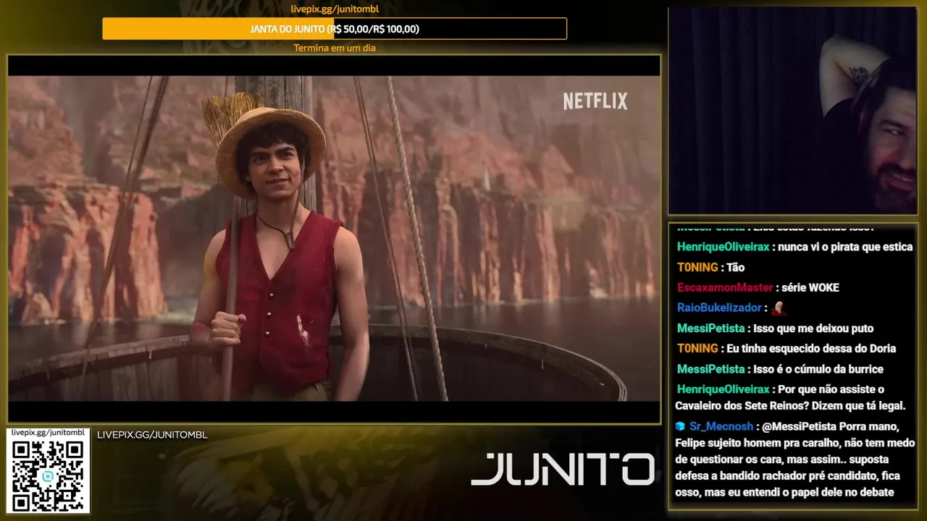The width and height of the screenshot is (927, 521).
Task: Click MessiPetista's 'Isso que me deixou puto' message
Action: (x=775, y=329)
